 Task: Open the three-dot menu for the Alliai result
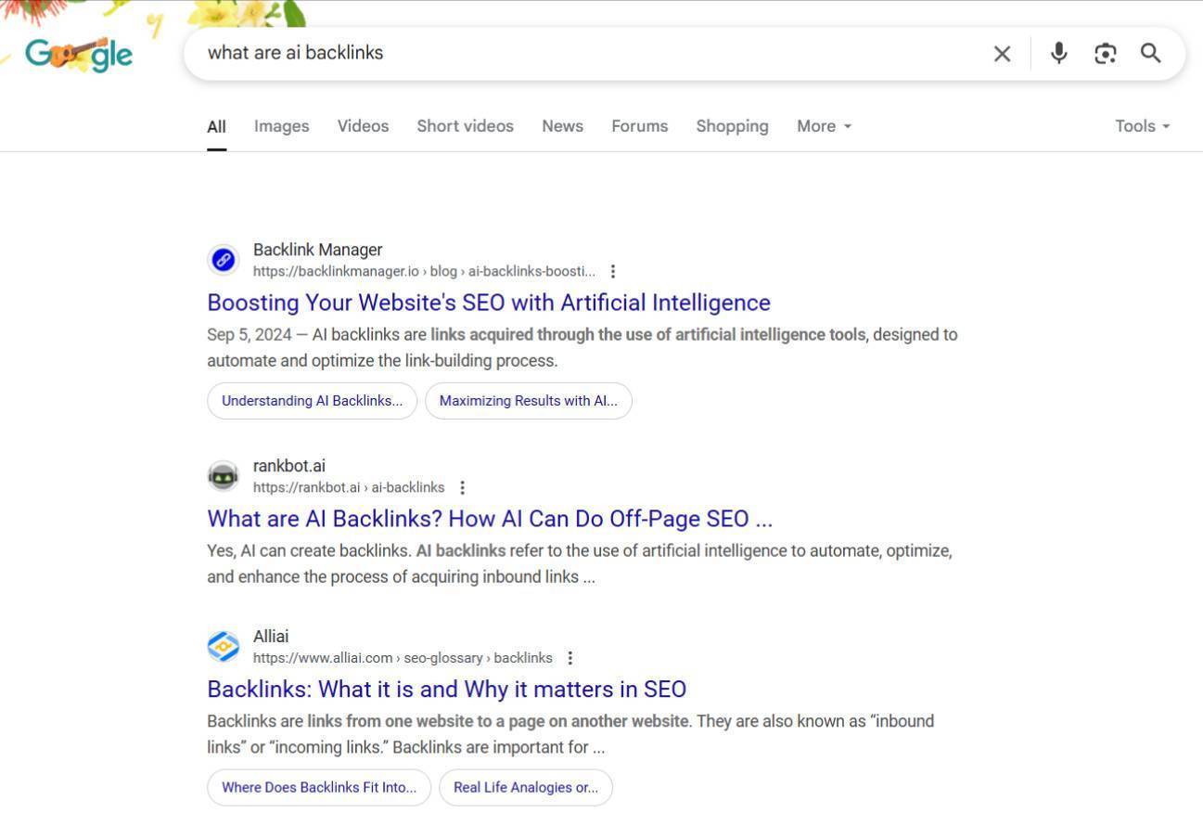pyautogui.click(x=570, y=658)
